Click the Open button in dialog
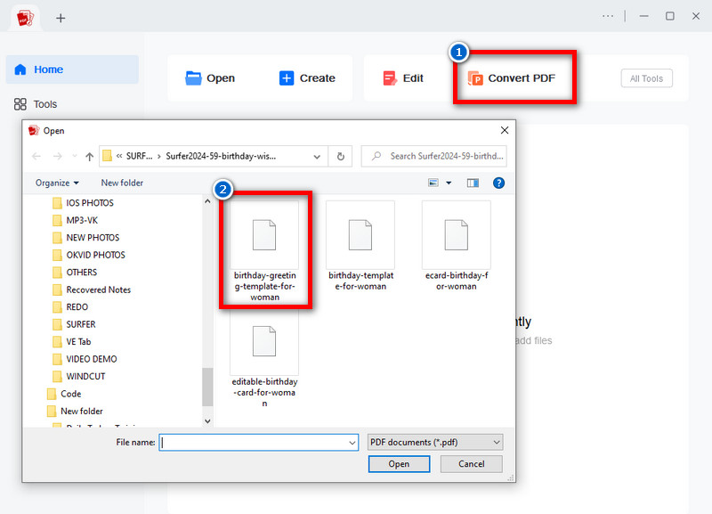Viewport: 712px width, 514px height. [x=399, y=464]
